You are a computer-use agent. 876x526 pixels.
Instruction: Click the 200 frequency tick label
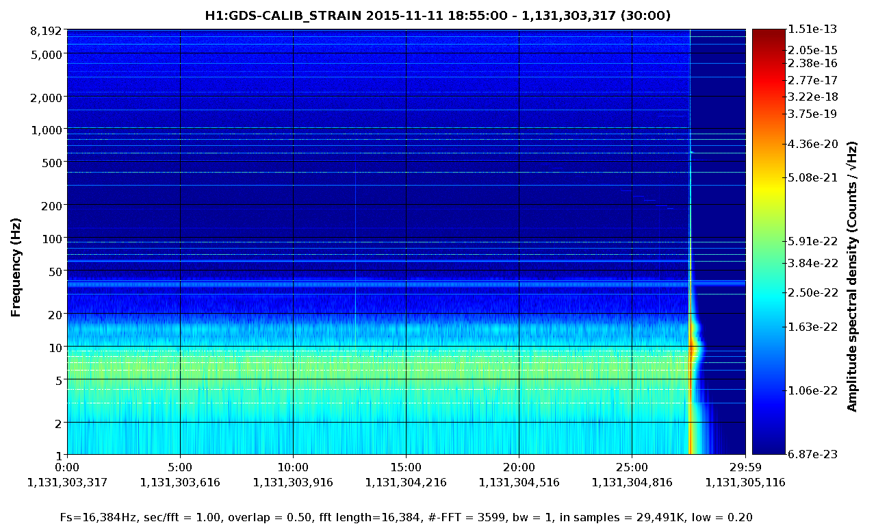click(53, 205)
